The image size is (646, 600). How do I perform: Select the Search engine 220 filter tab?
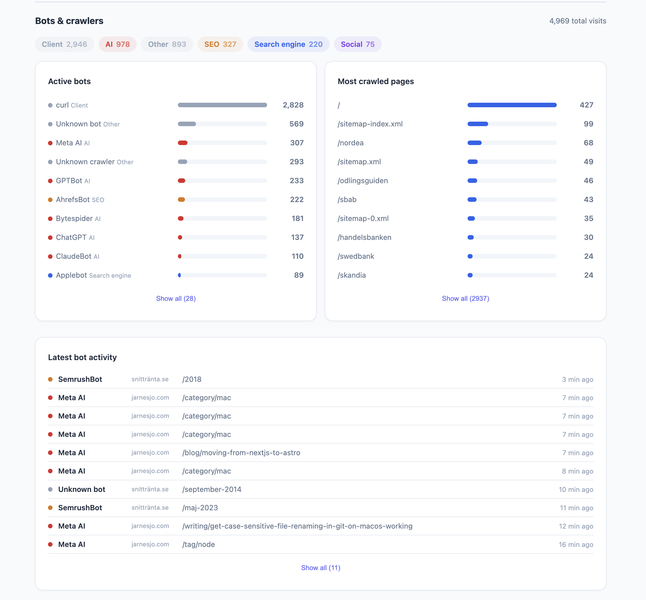click(x=288, y=44)
